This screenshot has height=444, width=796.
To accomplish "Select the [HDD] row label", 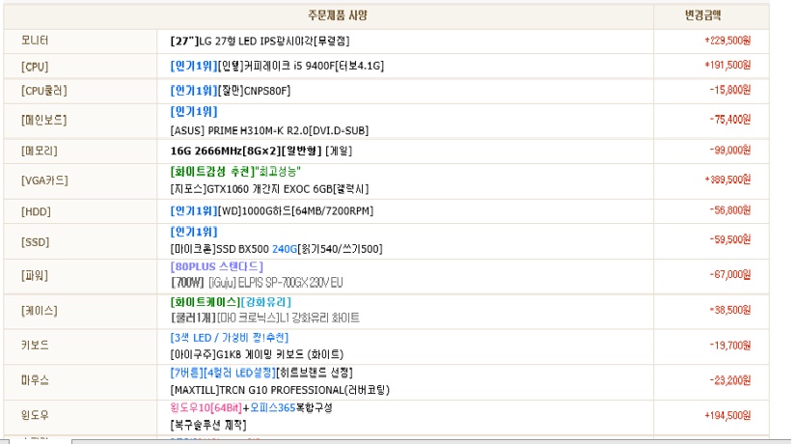I will point(36,211).
